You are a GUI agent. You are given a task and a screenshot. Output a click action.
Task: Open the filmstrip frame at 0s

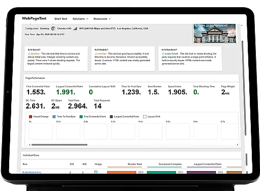coord(41,131)
